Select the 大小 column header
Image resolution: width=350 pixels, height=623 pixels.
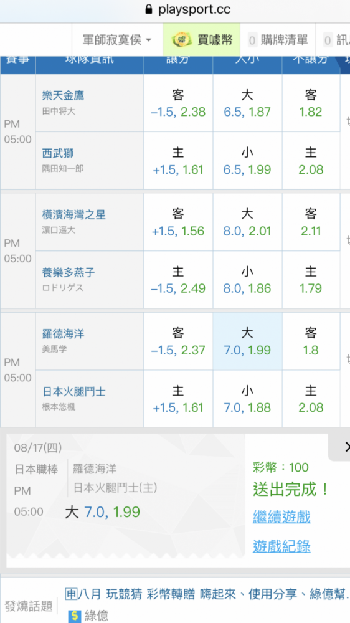tap(247, 60)
